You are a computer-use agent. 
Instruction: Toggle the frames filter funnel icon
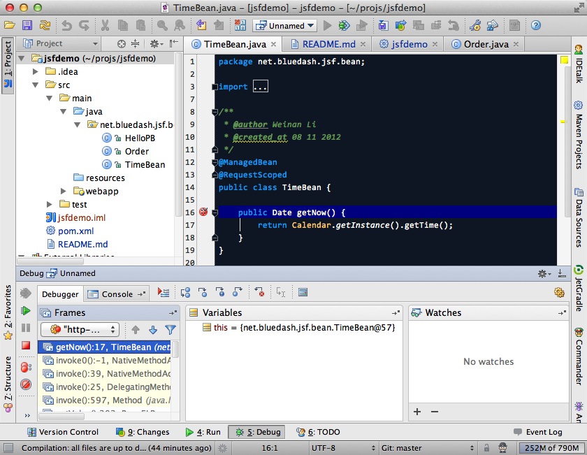tap(170, 329)
